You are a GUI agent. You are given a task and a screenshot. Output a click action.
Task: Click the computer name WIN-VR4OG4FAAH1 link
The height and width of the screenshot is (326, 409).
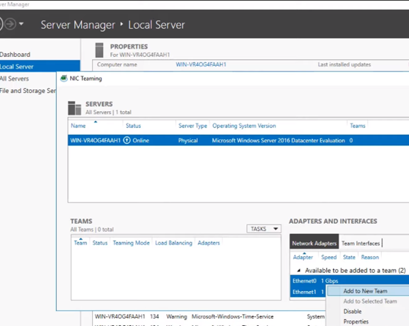pos(201,64)
